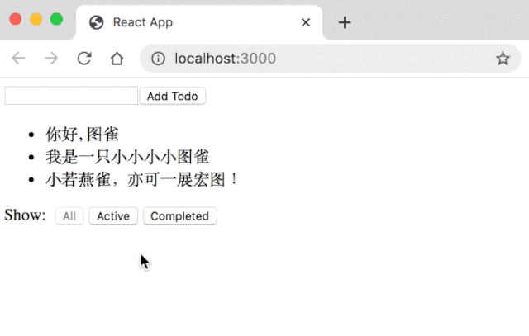This screenshot has height=336, width=529.
Task: Reload the page with the refresh icon
Action: coord(84,59)
